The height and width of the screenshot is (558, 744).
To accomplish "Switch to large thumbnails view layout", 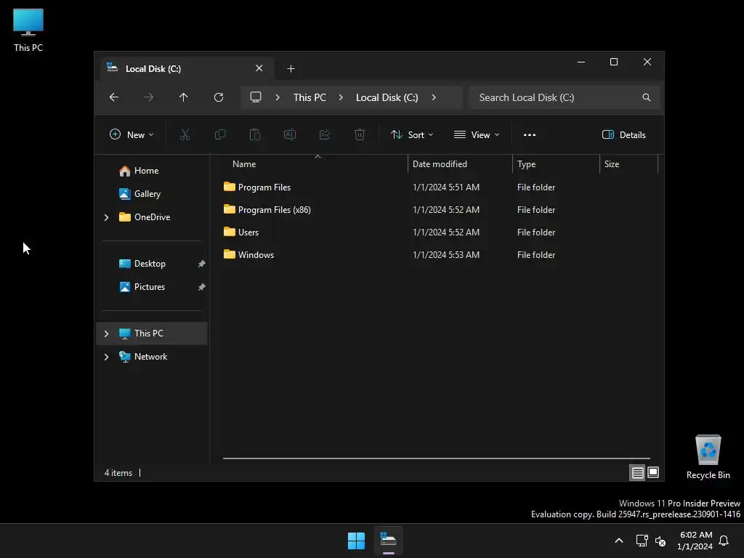I will click(x=653, y=472).
